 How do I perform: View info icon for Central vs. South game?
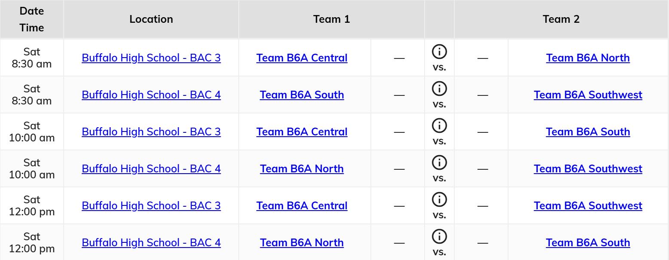coord(439,126)
